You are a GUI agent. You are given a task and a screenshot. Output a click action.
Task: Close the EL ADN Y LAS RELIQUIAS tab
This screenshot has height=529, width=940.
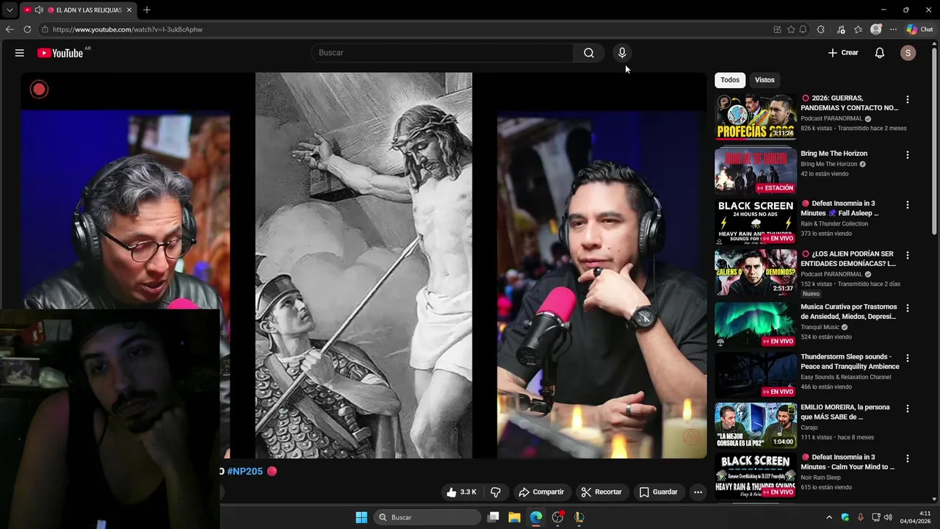[x=129, y=10]
